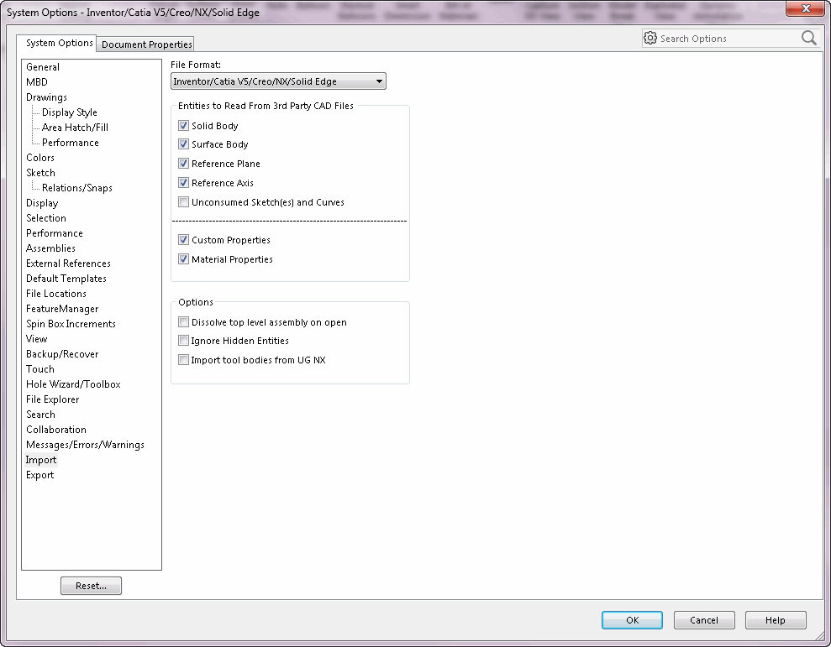
Task: Select the View category
Action: (37, 339)
